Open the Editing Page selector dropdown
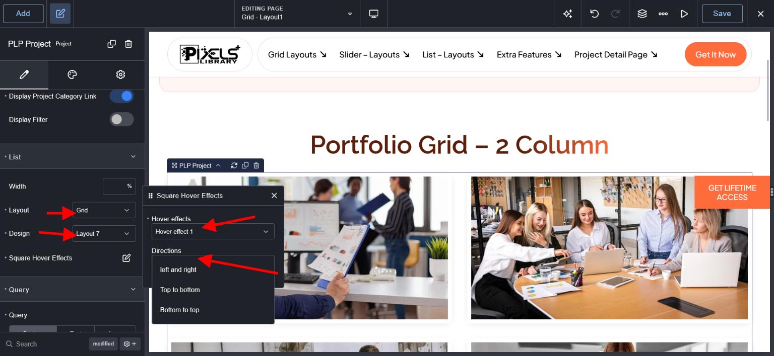Screen dimensions: 774x356 (297, 14)
